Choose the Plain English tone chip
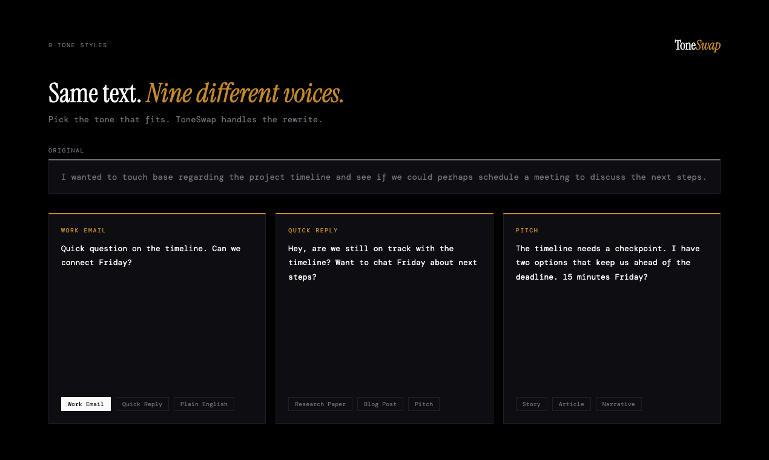Image resolution: width=769 pixels, height=460 pixels. click(x=204, y=404)
